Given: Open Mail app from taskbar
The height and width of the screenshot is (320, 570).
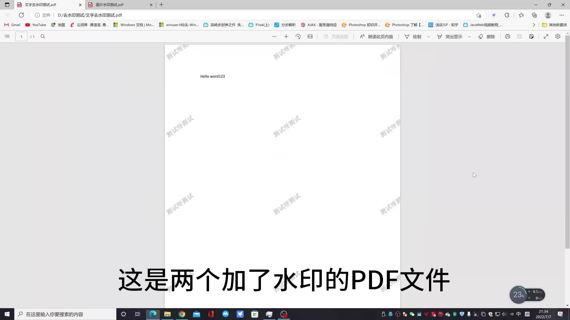Looking at the screenshot, I should [x=197, y=314].
